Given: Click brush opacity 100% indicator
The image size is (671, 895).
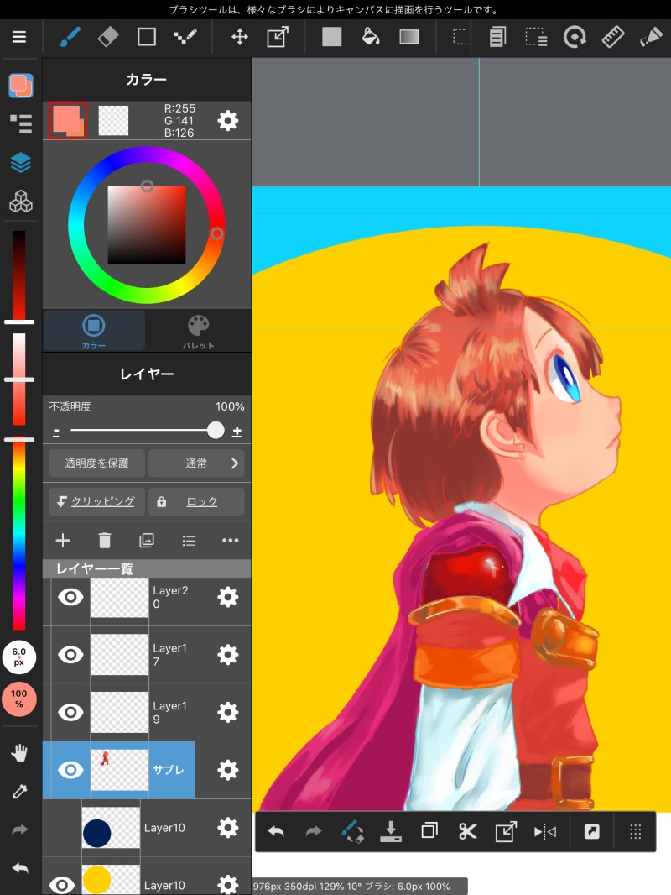Looking at the screenshot, I should click(x=18, y=699).
